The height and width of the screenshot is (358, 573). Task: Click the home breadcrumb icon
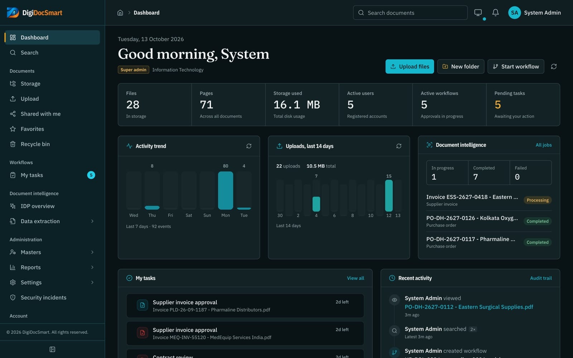click(120, 13)
